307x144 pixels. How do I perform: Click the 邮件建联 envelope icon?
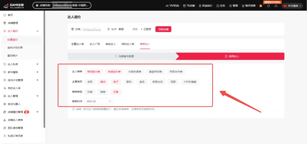point(5,72)
